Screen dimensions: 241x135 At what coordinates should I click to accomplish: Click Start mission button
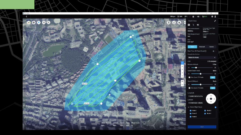coord(202,127)
